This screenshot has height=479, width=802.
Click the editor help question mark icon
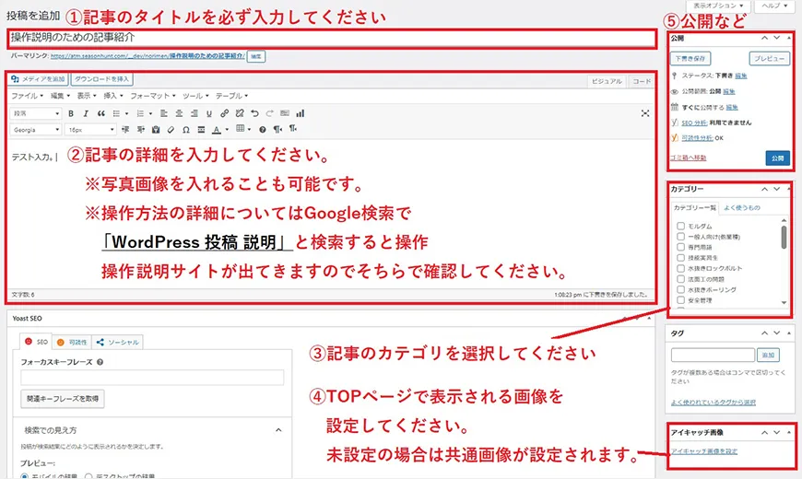point(263,130)
